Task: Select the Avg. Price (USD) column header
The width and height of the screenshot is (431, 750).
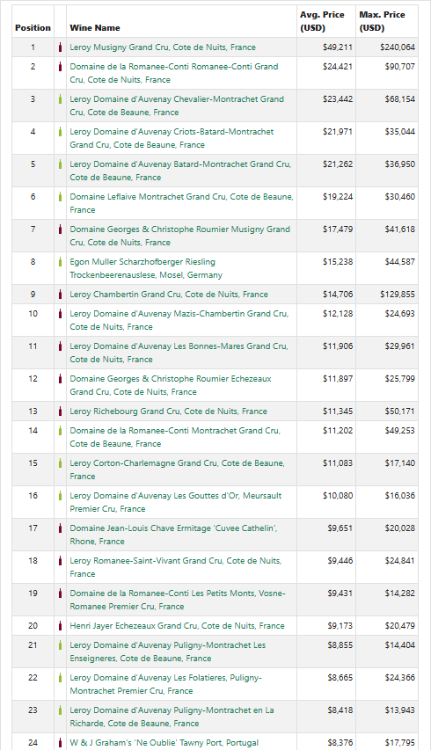Action: tap(322, 21)
